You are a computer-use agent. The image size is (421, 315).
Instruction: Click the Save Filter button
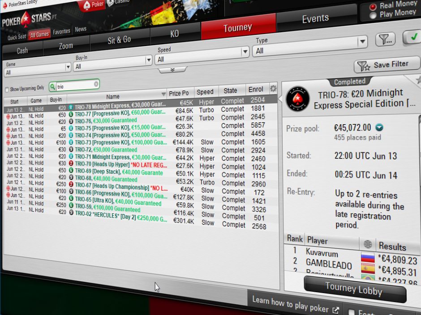point(387,64)
